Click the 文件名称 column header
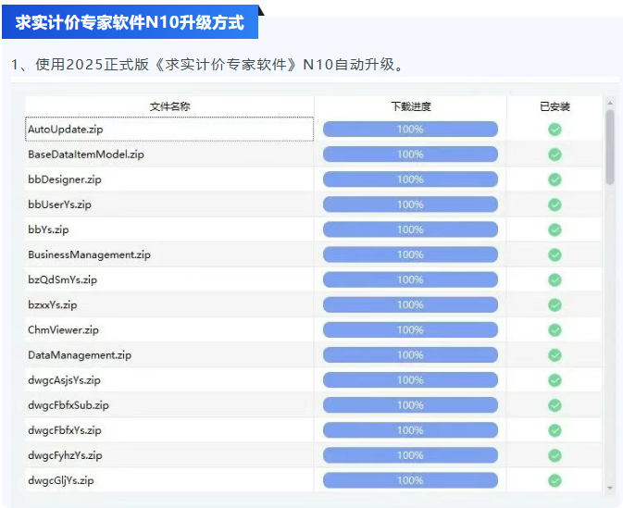This screenshot has width=623, height=508. 169,106
